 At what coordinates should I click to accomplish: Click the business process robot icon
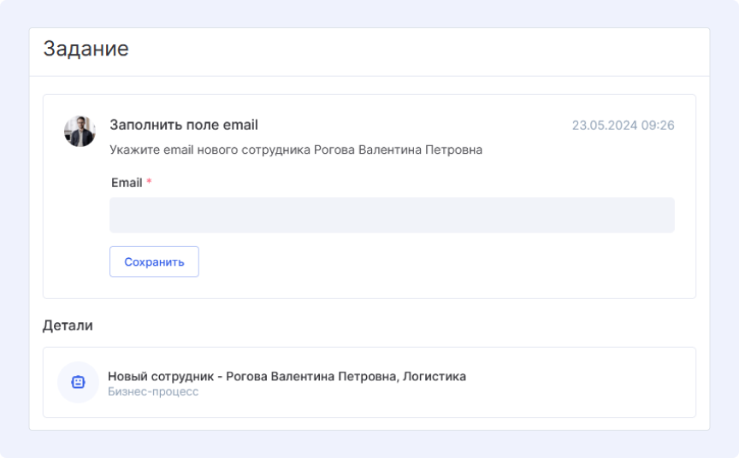pos(78,383)
